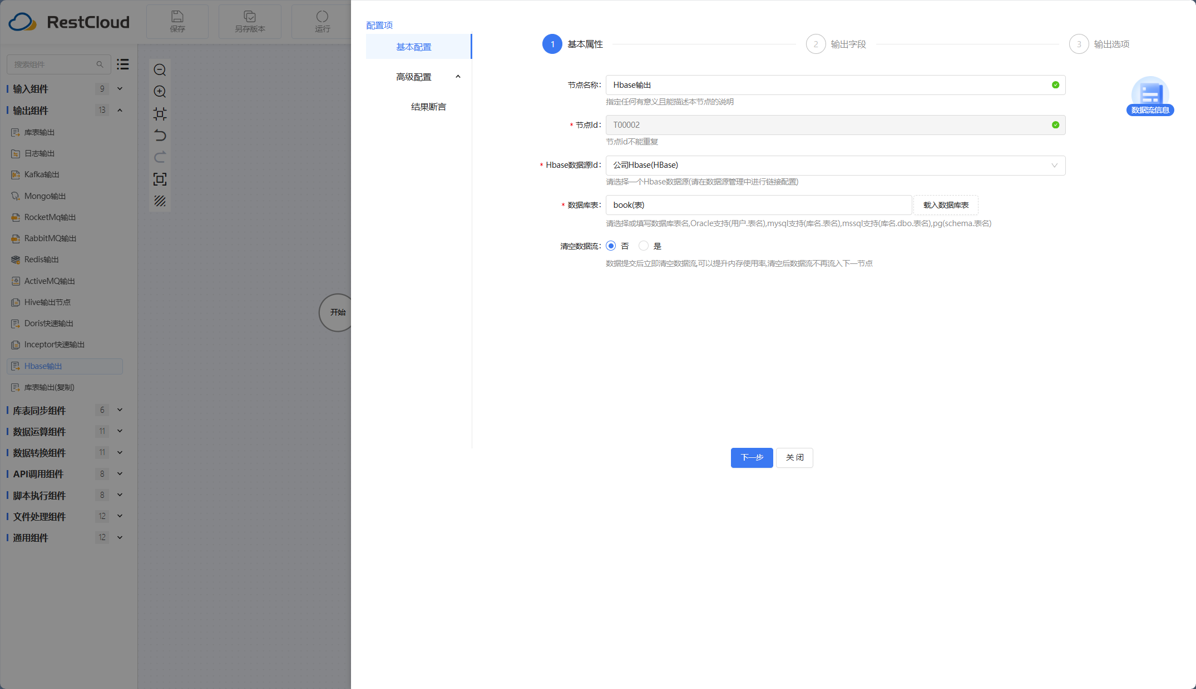Expand the 文件处理组件 group
The width and height of the screenshot is (1196, 689).
pyautogui.click(x=120, y=516)
